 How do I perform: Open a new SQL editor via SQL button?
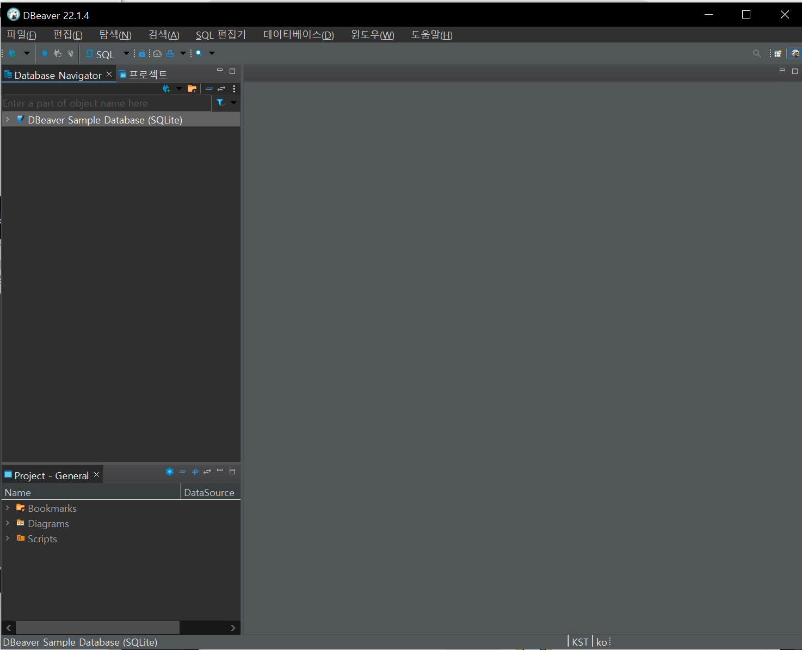100,54
